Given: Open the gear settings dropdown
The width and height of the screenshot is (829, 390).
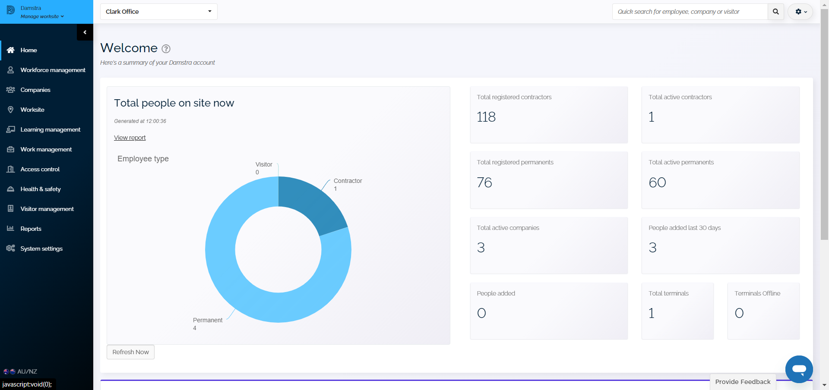Looking at the screenshot, I should [800, 12].
